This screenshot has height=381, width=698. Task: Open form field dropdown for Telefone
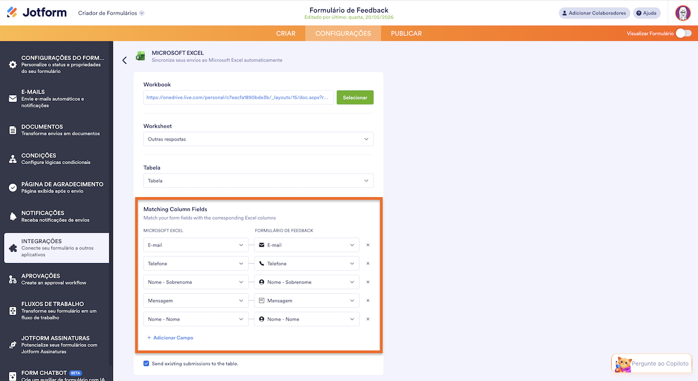(306, 264)
